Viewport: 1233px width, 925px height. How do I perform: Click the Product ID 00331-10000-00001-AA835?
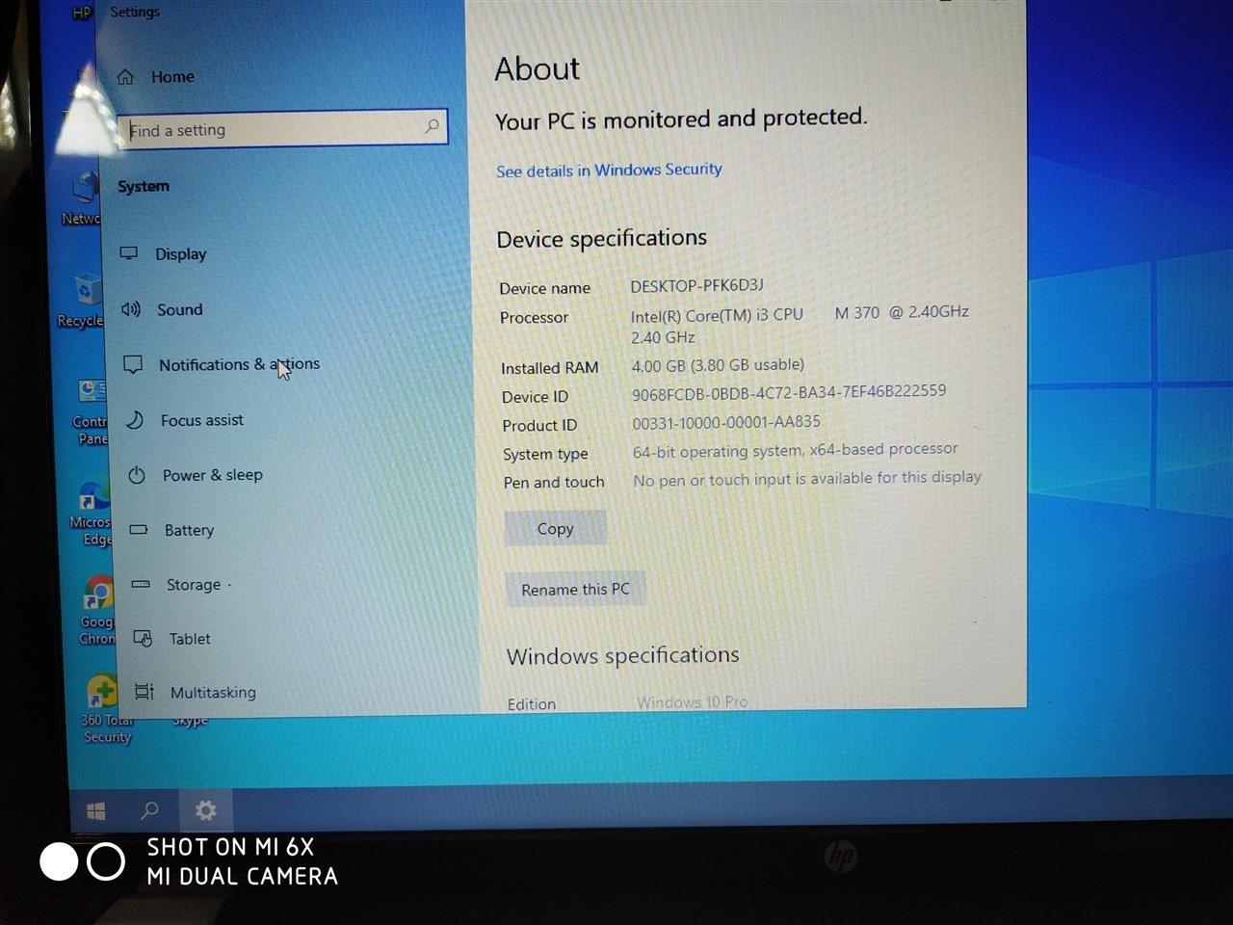coord(726,422)
